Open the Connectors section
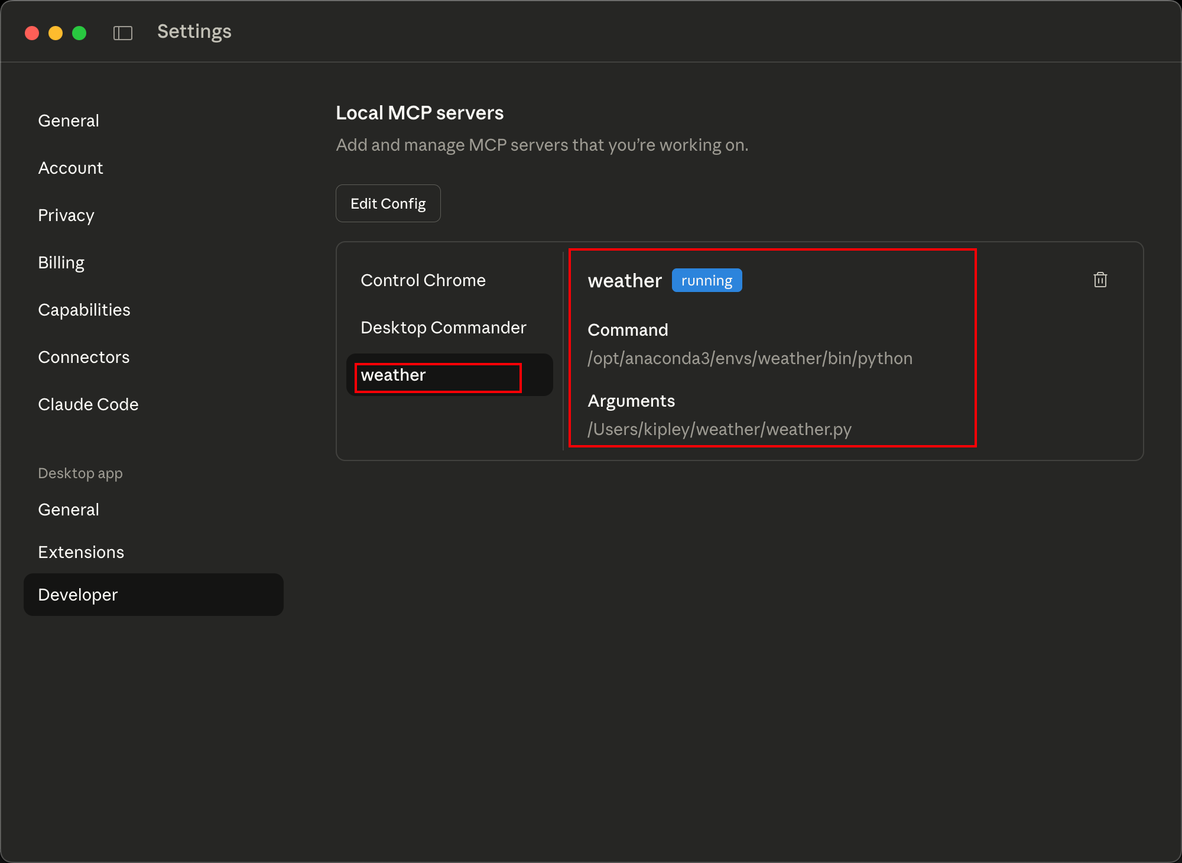1182x863 pixels. 84,357
